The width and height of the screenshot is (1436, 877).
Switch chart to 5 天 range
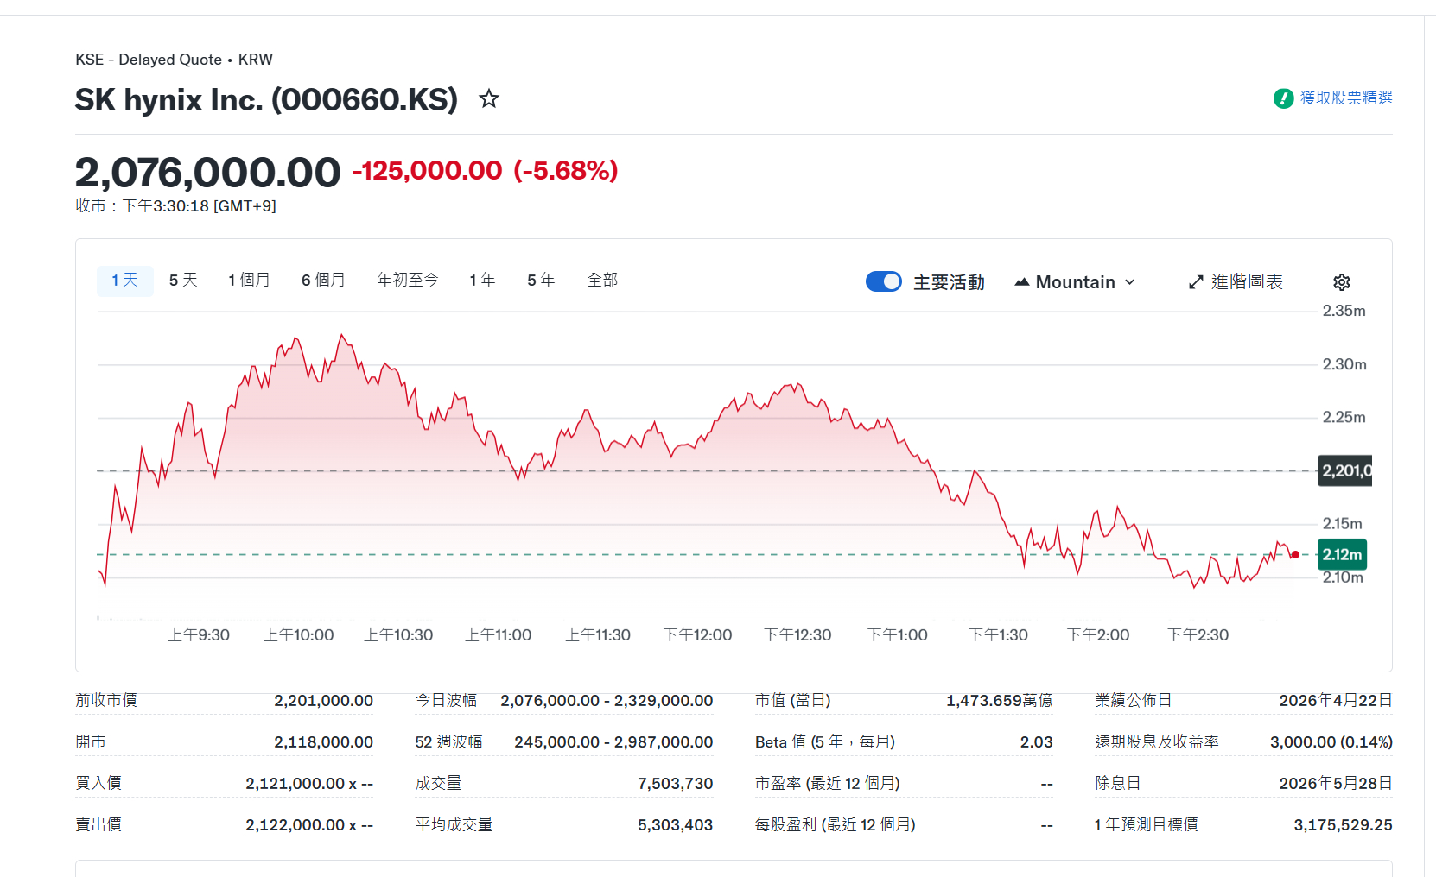click(183, 281)
